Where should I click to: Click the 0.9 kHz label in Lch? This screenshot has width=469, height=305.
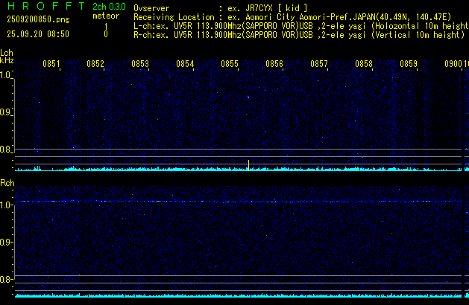(7, 112)
